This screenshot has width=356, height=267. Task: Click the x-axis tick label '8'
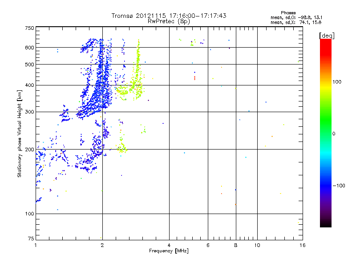click(x=236, y=245)
